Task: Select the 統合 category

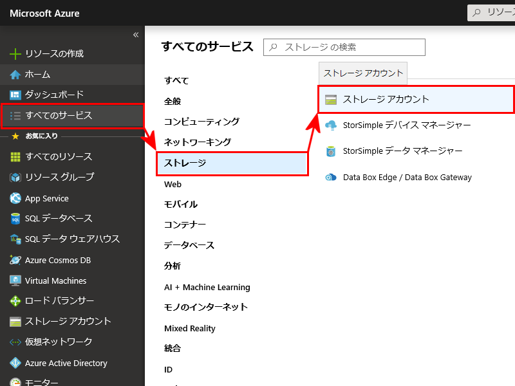Action: (173, 349)
